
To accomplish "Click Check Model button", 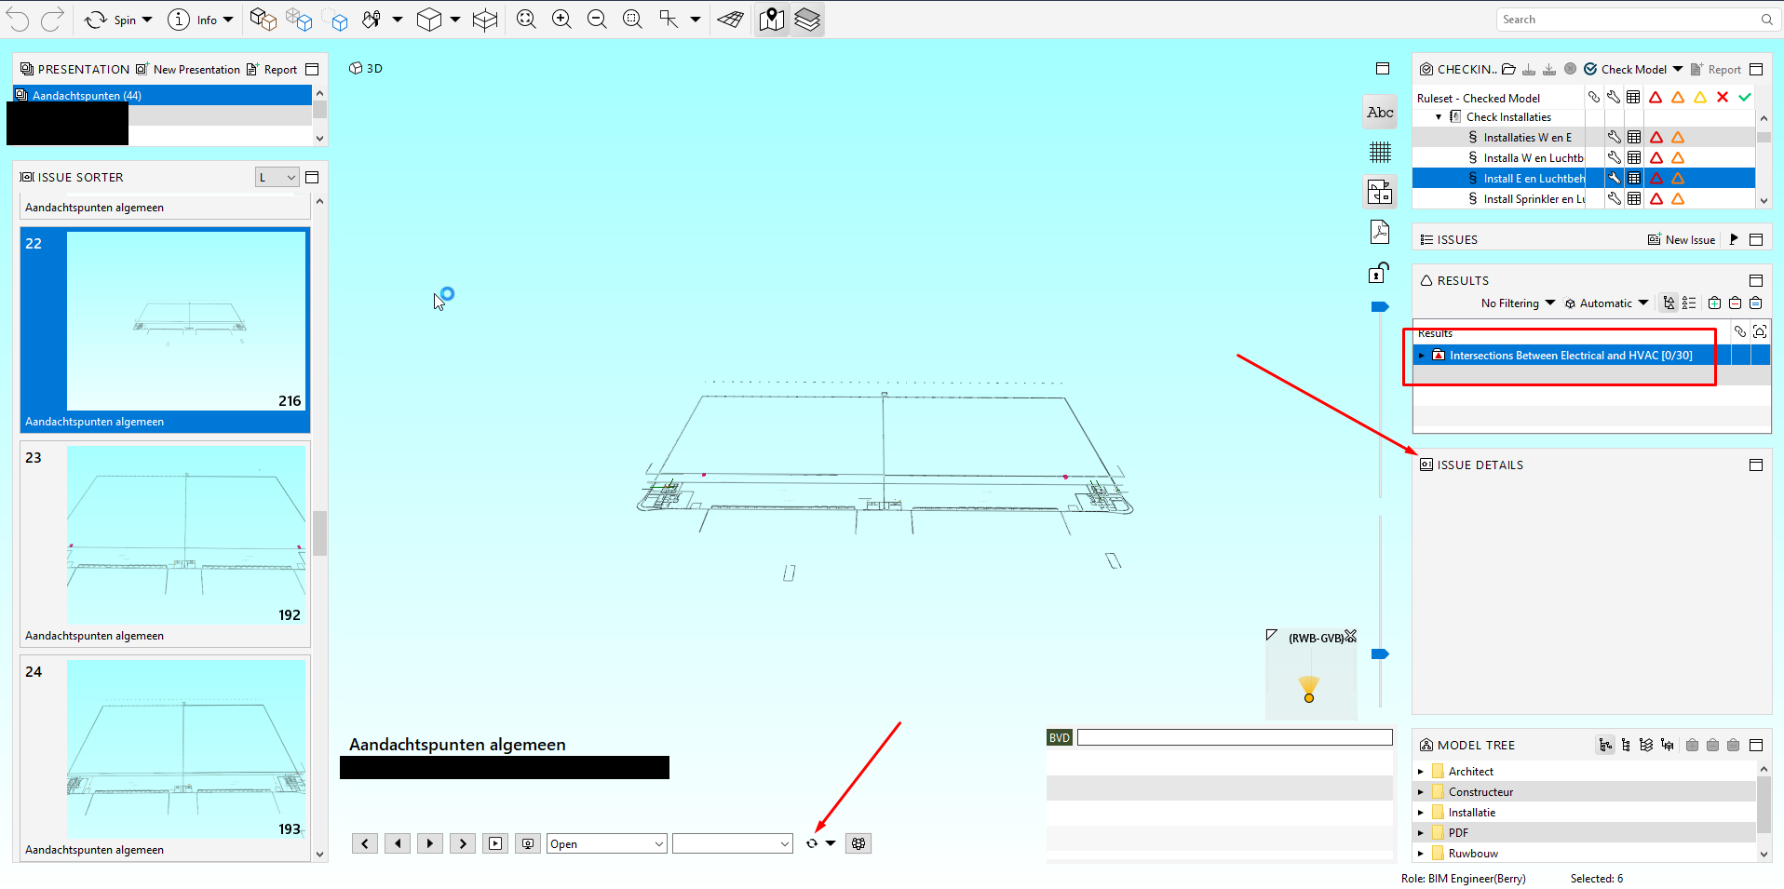I will [x=1625, y=69].
